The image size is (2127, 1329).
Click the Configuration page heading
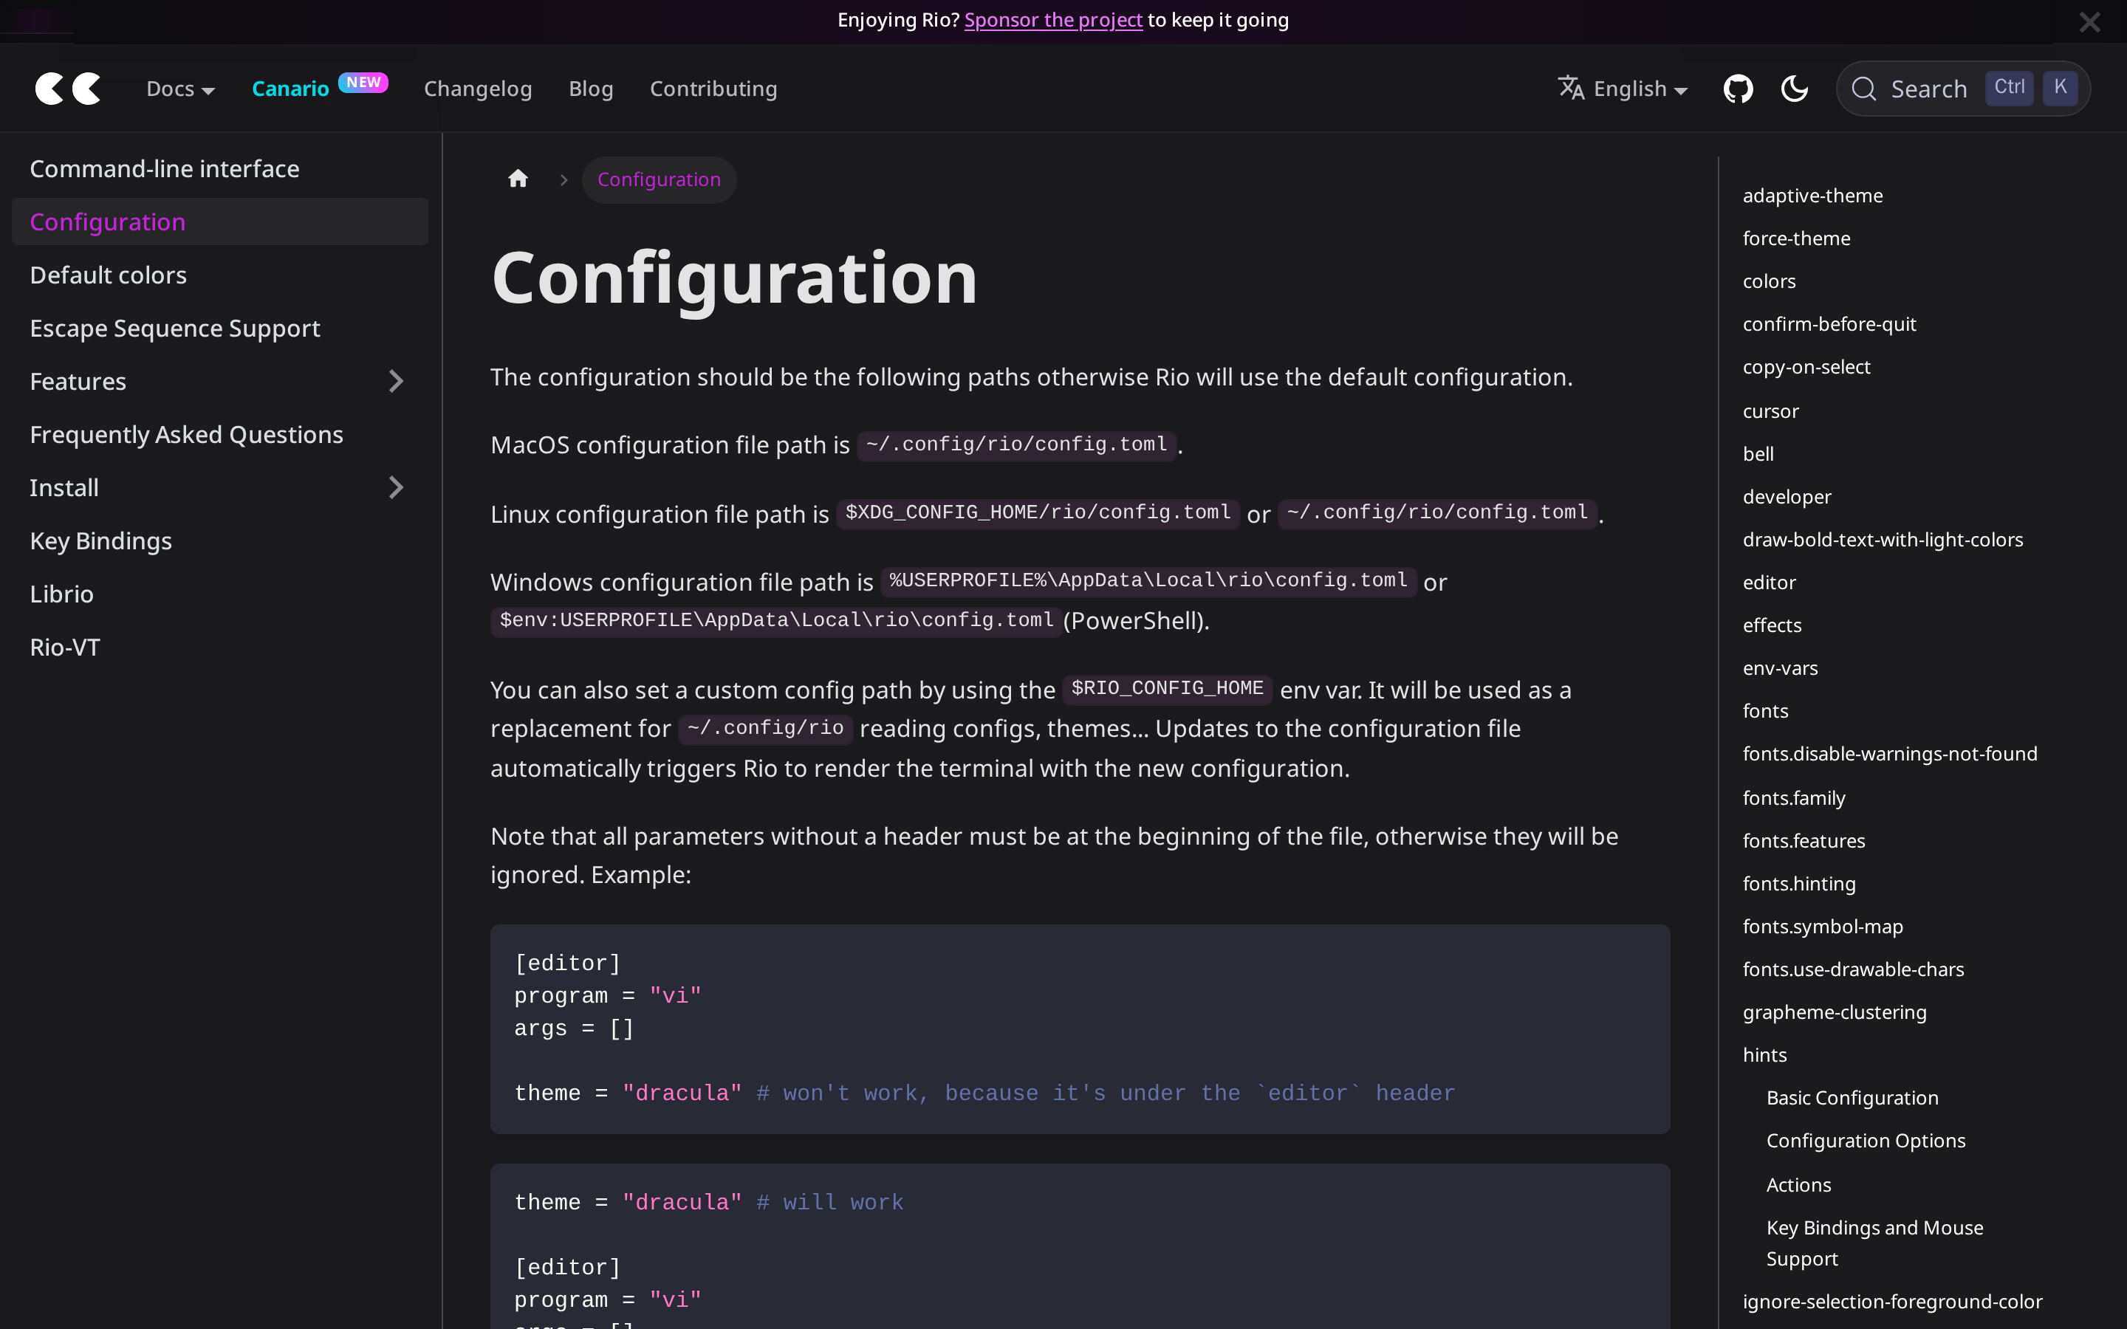tap(734, 278)
